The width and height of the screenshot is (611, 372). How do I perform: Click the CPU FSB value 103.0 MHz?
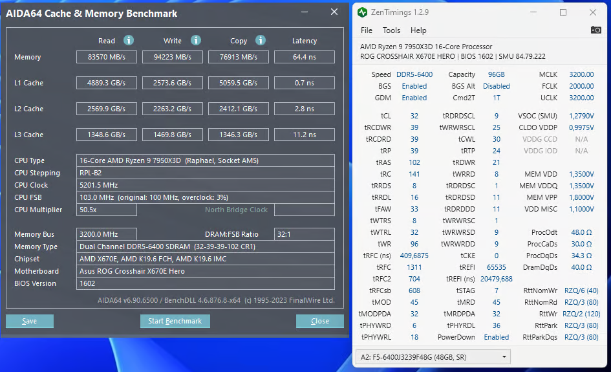[x=206, y=197]
